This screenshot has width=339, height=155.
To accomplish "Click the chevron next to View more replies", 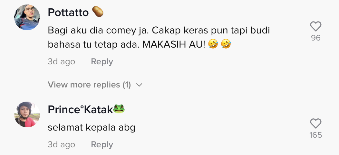I will click(x=139, y=85).
